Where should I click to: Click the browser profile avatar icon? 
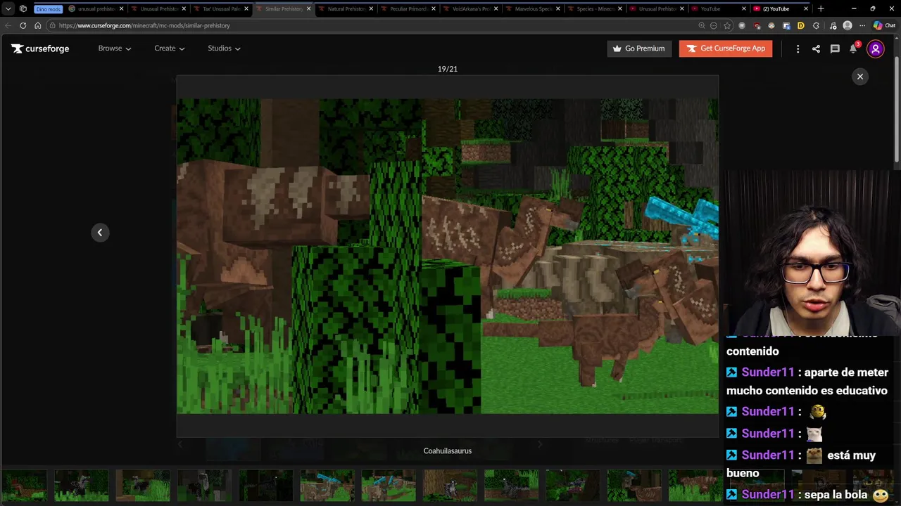click(x=848, y=25)
